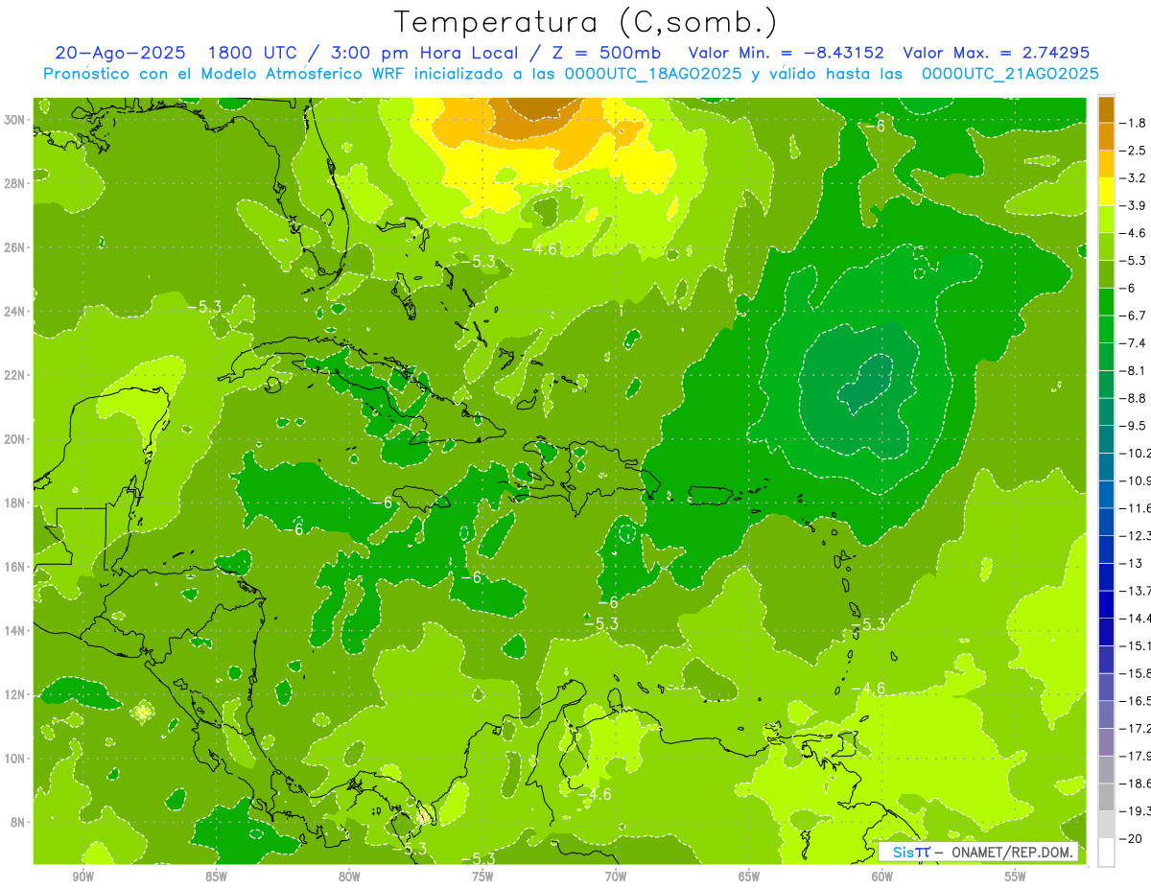Click the color bar label '-1.8'
The width and height of the screenshot is (1151, 889).
coord(1134,123)
